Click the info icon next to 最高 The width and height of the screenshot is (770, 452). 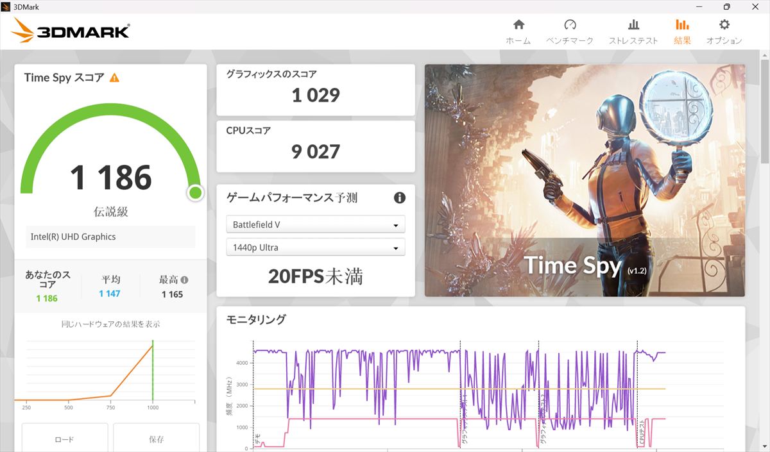185,280
